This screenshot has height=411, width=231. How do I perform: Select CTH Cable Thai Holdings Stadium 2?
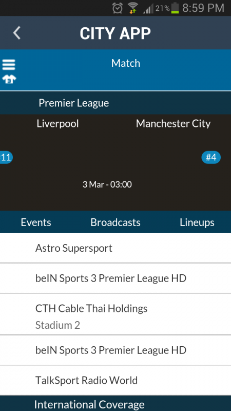pos(115,314)
